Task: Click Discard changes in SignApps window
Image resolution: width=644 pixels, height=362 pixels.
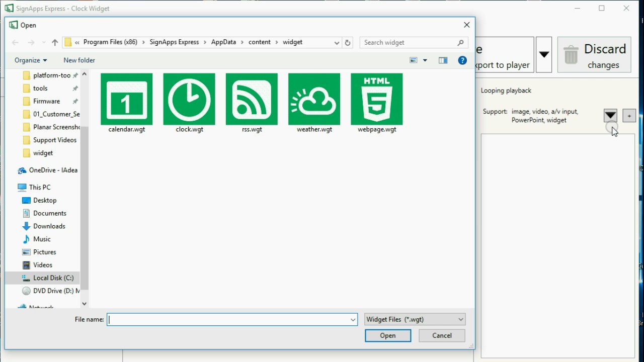Action: 594,55
